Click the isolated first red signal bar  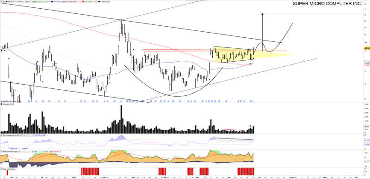pos(7,173)
